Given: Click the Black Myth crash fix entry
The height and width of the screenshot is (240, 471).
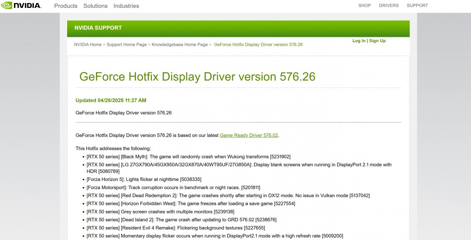Looking at the screenshot, I should [188, 157].
